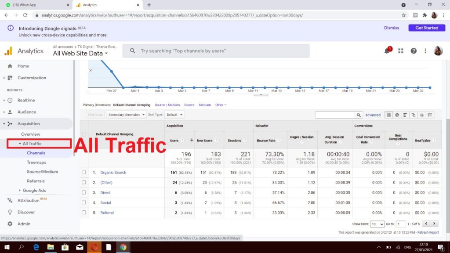Select the data table view icon
450x253 pixels.
pyautogui.click(x=388, y=115)
